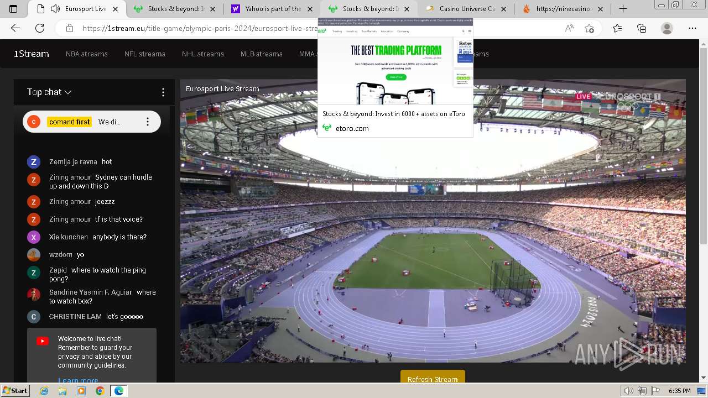The image size is (708, 398).
Task: Click Xie kunchen's purple avatar
Action: click(34, 237)
